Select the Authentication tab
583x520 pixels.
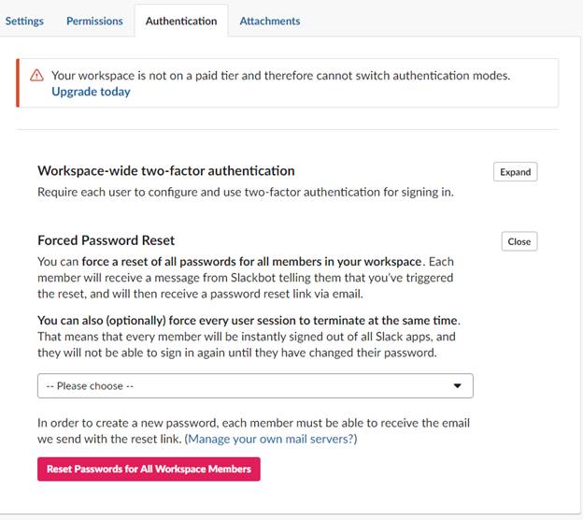(x=181, y=22)
